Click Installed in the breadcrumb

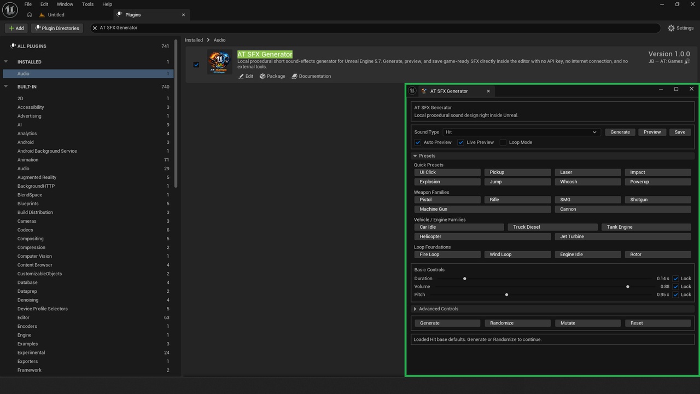pos(194,40)
